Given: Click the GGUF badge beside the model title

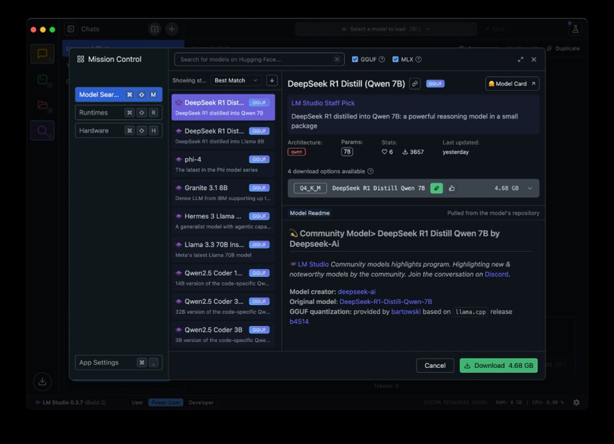Looking at the screenshot, I should pos(435,84).
